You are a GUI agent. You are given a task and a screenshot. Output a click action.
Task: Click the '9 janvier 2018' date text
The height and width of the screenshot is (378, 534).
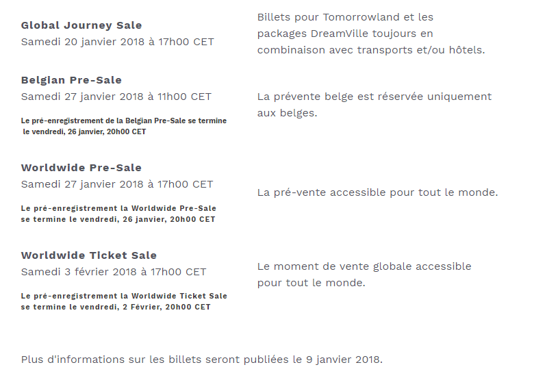344,360
